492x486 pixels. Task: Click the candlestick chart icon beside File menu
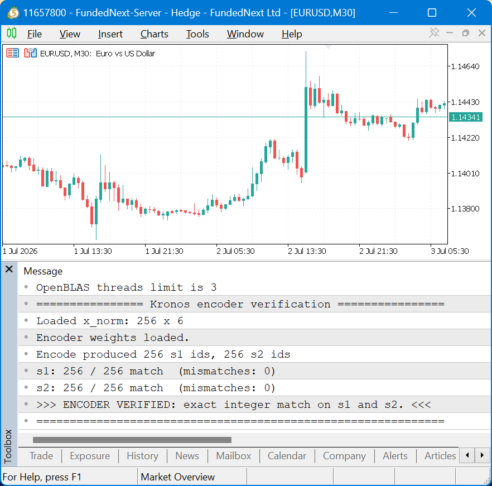(x=12, y=33)
